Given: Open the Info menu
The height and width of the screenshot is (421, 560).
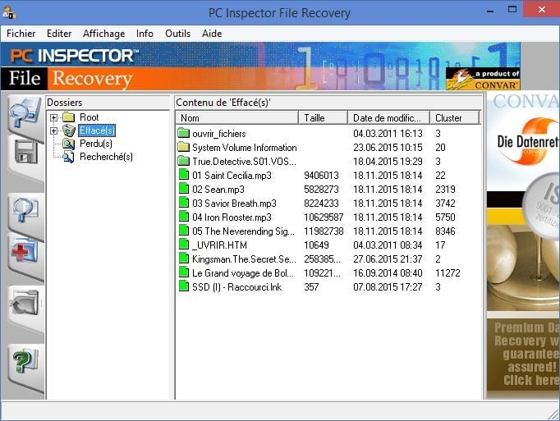Looking at the screenshot, I should pos(145,34).
